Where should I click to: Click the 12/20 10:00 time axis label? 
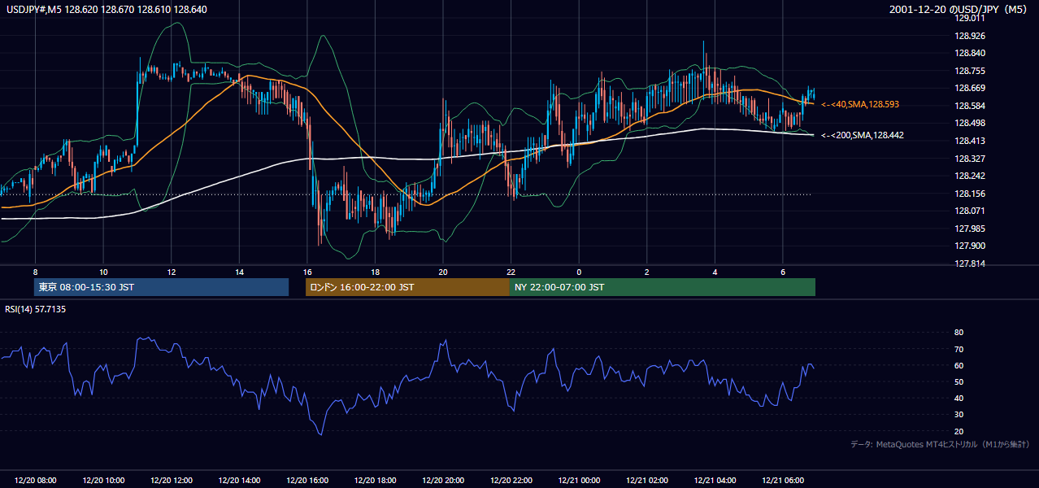tap(103, 481)
